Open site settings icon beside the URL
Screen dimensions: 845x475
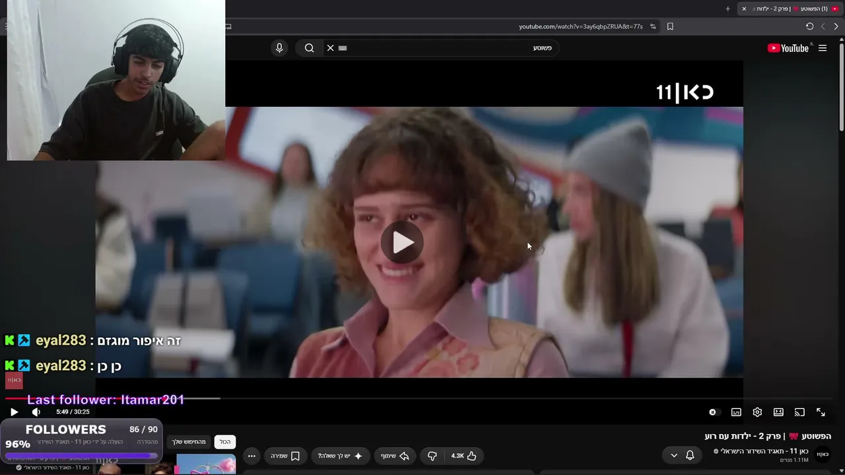(653, 26)
